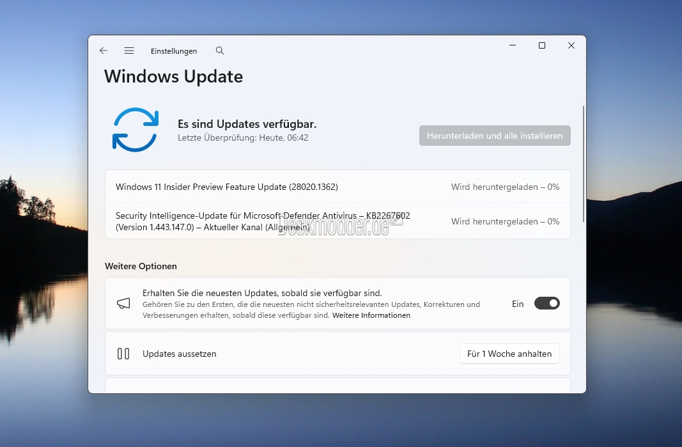This screenshot has width=682, height=447.
Task: Go back with the arrow icon
Action: (104, 51)
